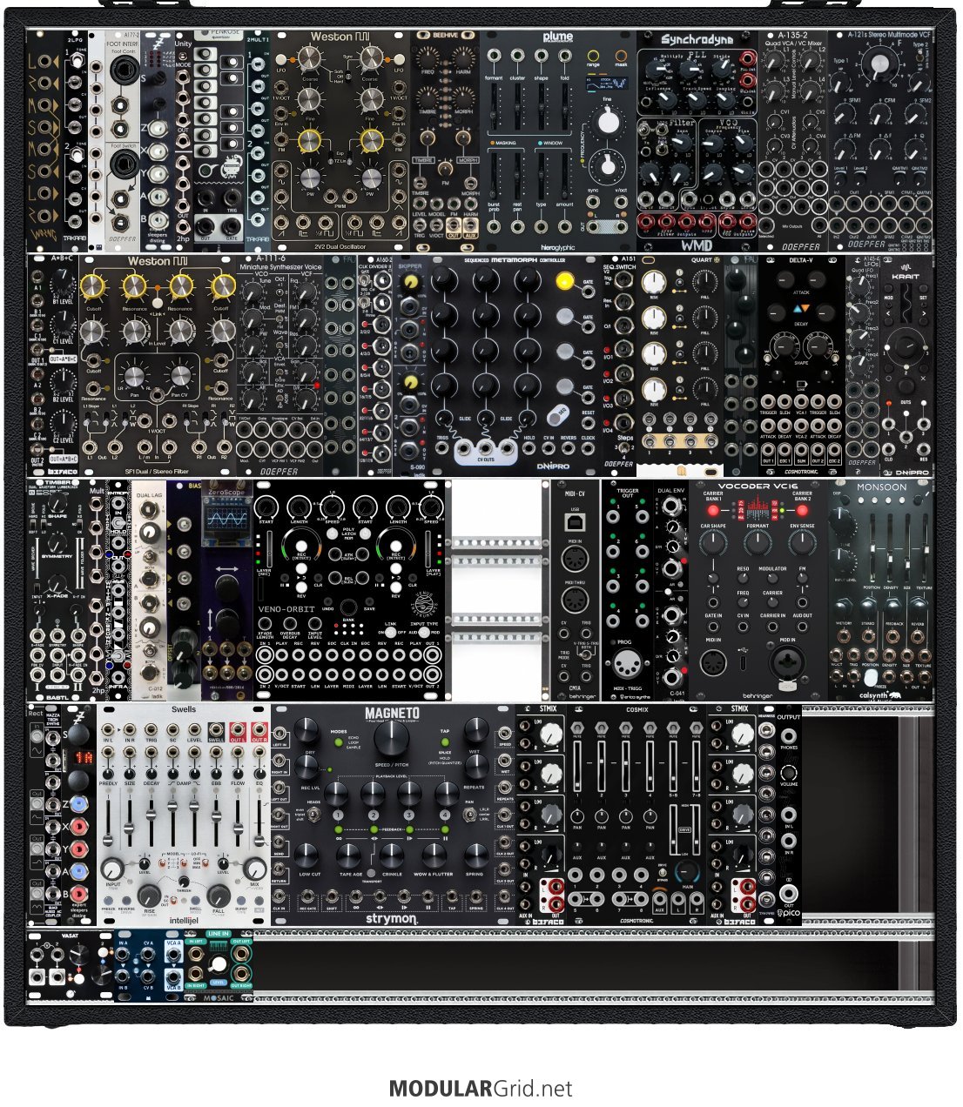This screenshot has width=963, height=1107.
Task: Select the Bastl Timber module
Action: (x=57, y=590)
